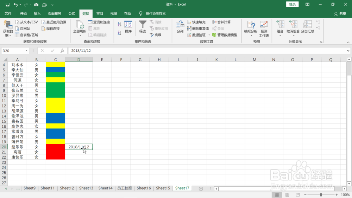Open the Outline (分级显示) dialog launcher
This screenshot has height=198, width=352.
tap(321, 42)
